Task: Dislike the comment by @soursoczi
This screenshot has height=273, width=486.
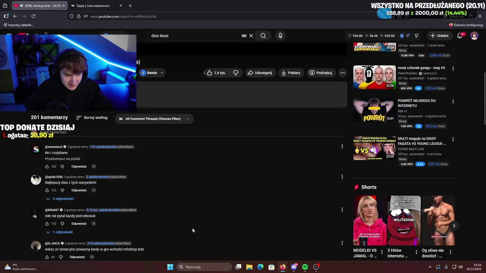Action: [x=62, y=166]
